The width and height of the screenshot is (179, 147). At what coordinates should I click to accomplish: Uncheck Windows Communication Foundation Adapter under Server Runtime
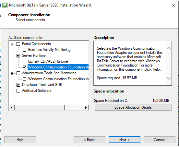coord(24,67)
